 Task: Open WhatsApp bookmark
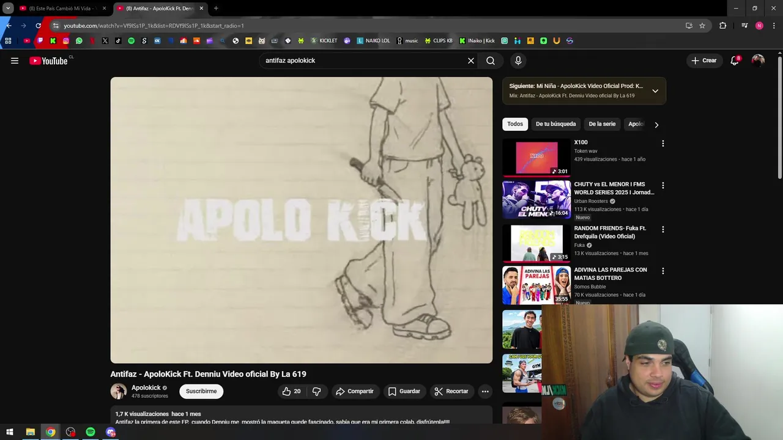coord(79,41)
